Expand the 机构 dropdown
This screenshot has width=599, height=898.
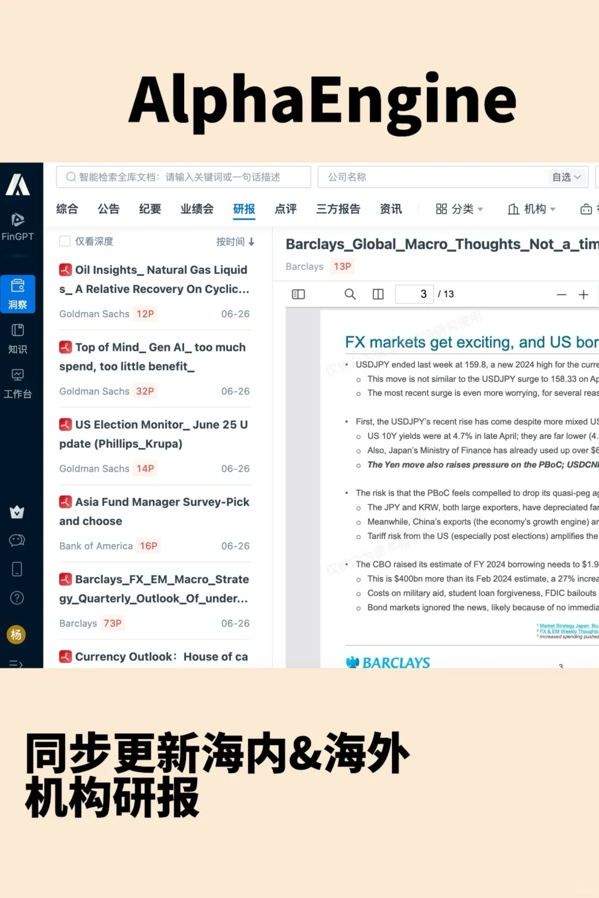(532, 209)
